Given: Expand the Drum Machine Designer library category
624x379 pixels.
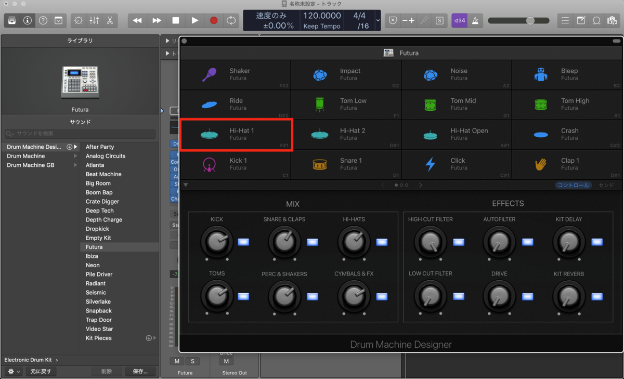Looking at the screenshot, I should tap(75, 147).
